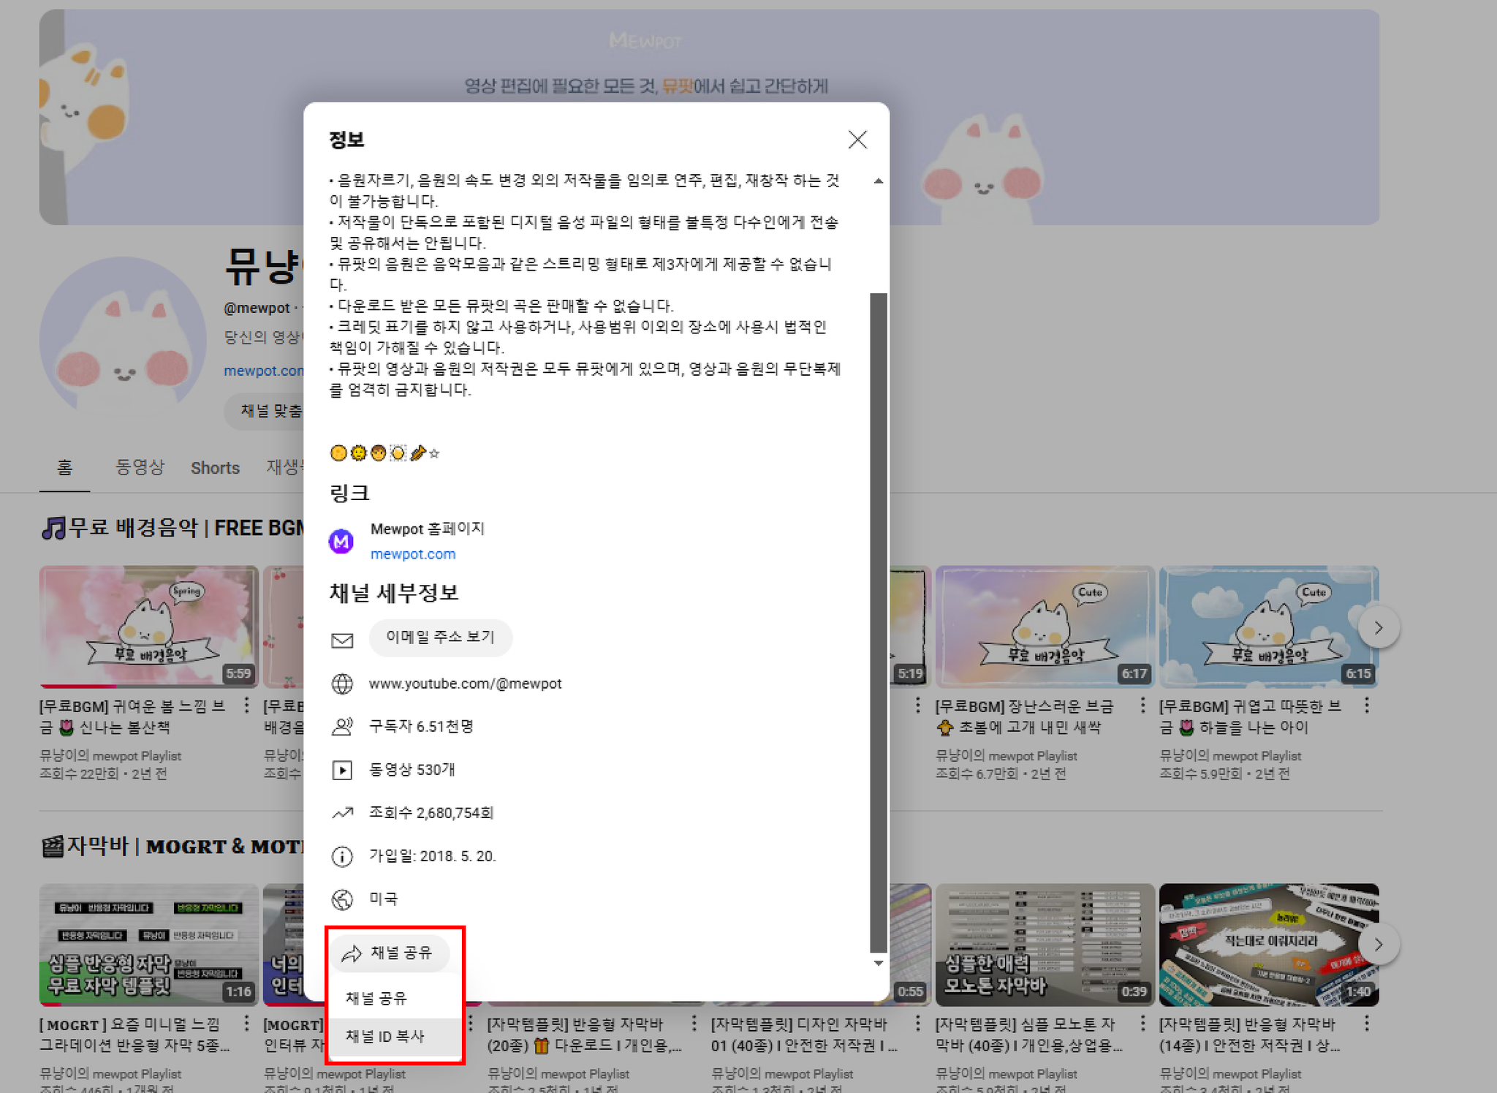Open more options for 장난스러운 브금 video
This screenshot has width=1497, height=1093.
[x=1142, y=706]
